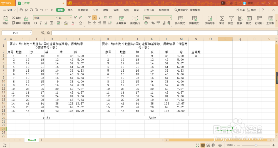
Task: Open the font name dropdown (宋体)
Action: (x=56, y=18)
